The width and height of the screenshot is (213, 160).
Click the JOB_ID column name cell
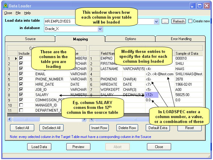[53, 90]
